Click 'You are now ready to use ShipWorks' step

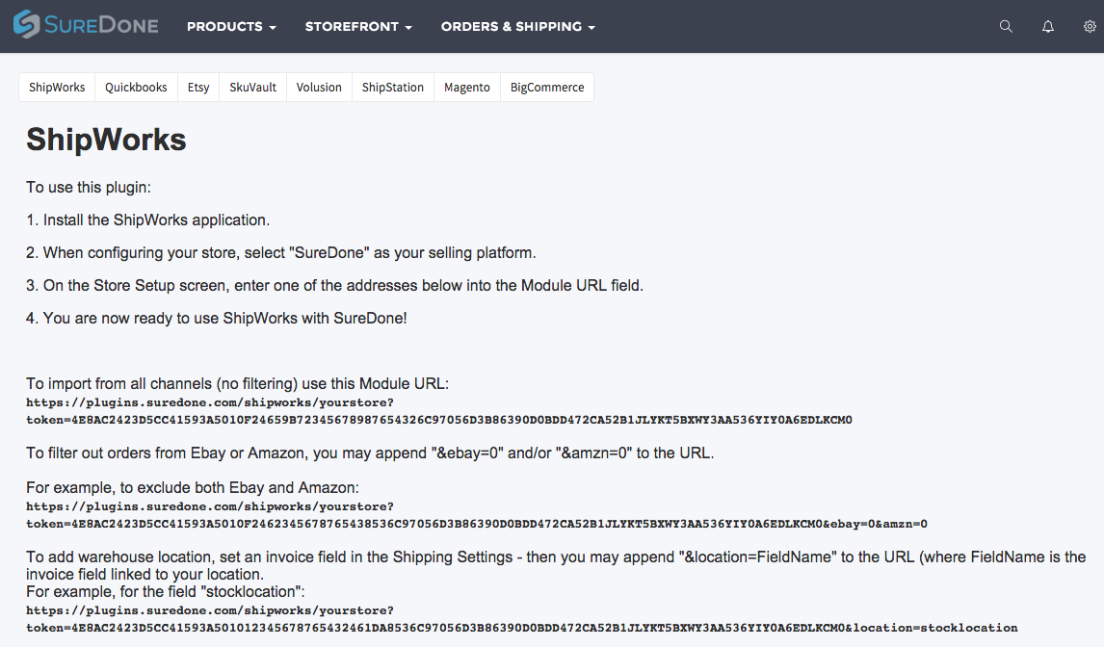coord(216,319)
